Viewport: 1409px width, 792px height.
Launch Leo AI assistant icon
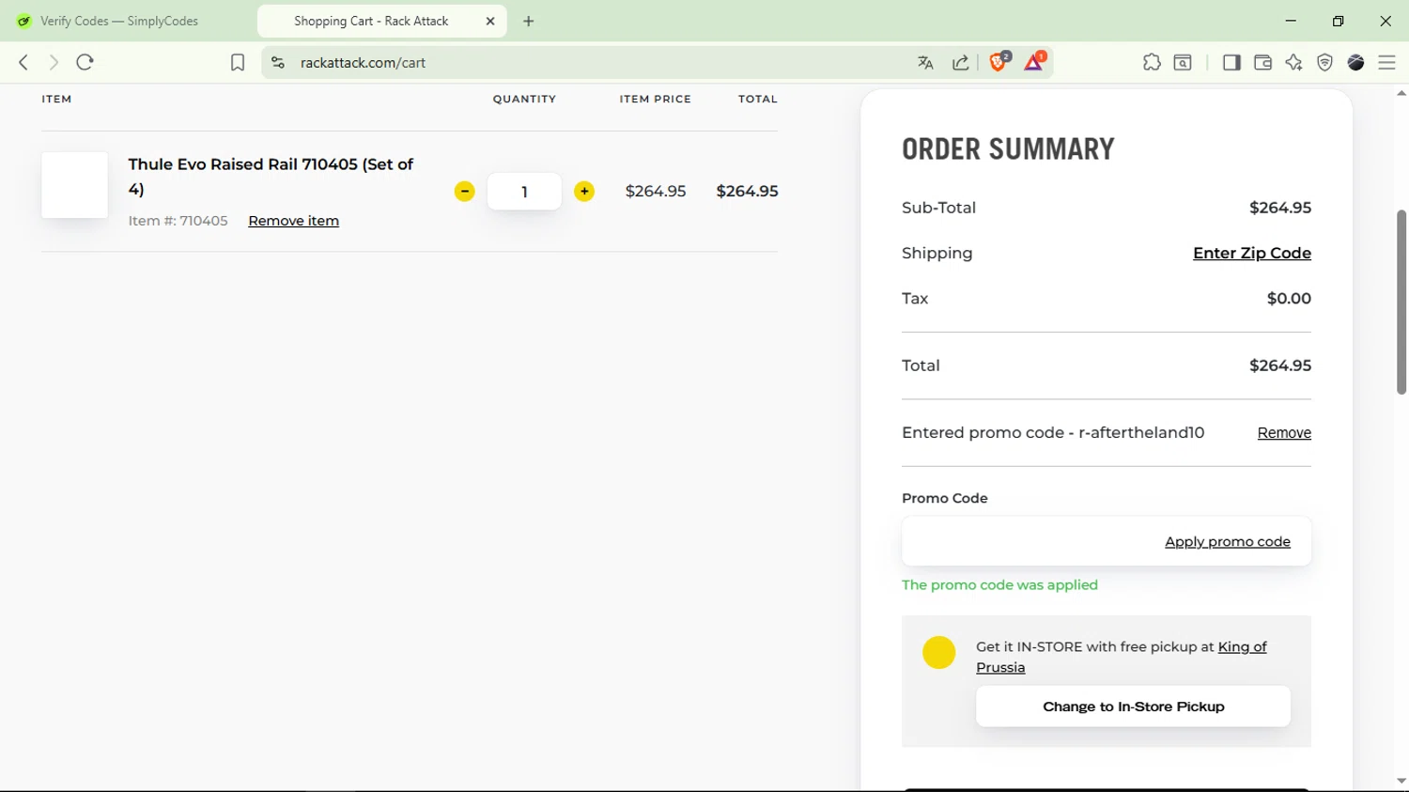pos(1293,62)
